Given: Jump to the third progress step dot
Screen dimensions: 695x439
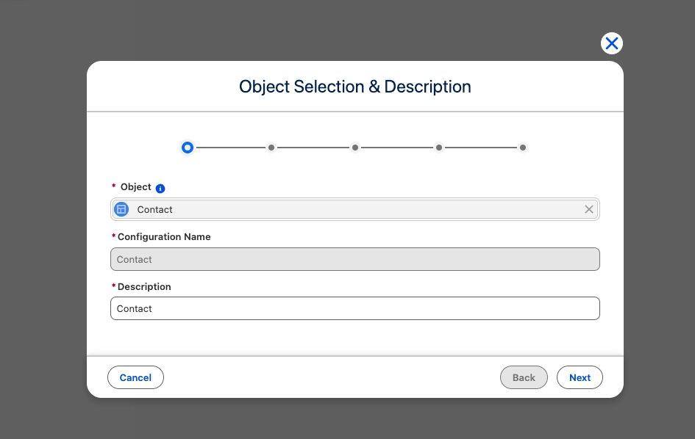Looking at the screenshot, I should tap(355, 148).
